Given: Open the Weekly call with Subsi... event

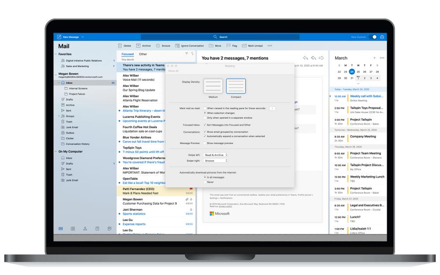Looking at the screenshot, I should pos(358,98).
